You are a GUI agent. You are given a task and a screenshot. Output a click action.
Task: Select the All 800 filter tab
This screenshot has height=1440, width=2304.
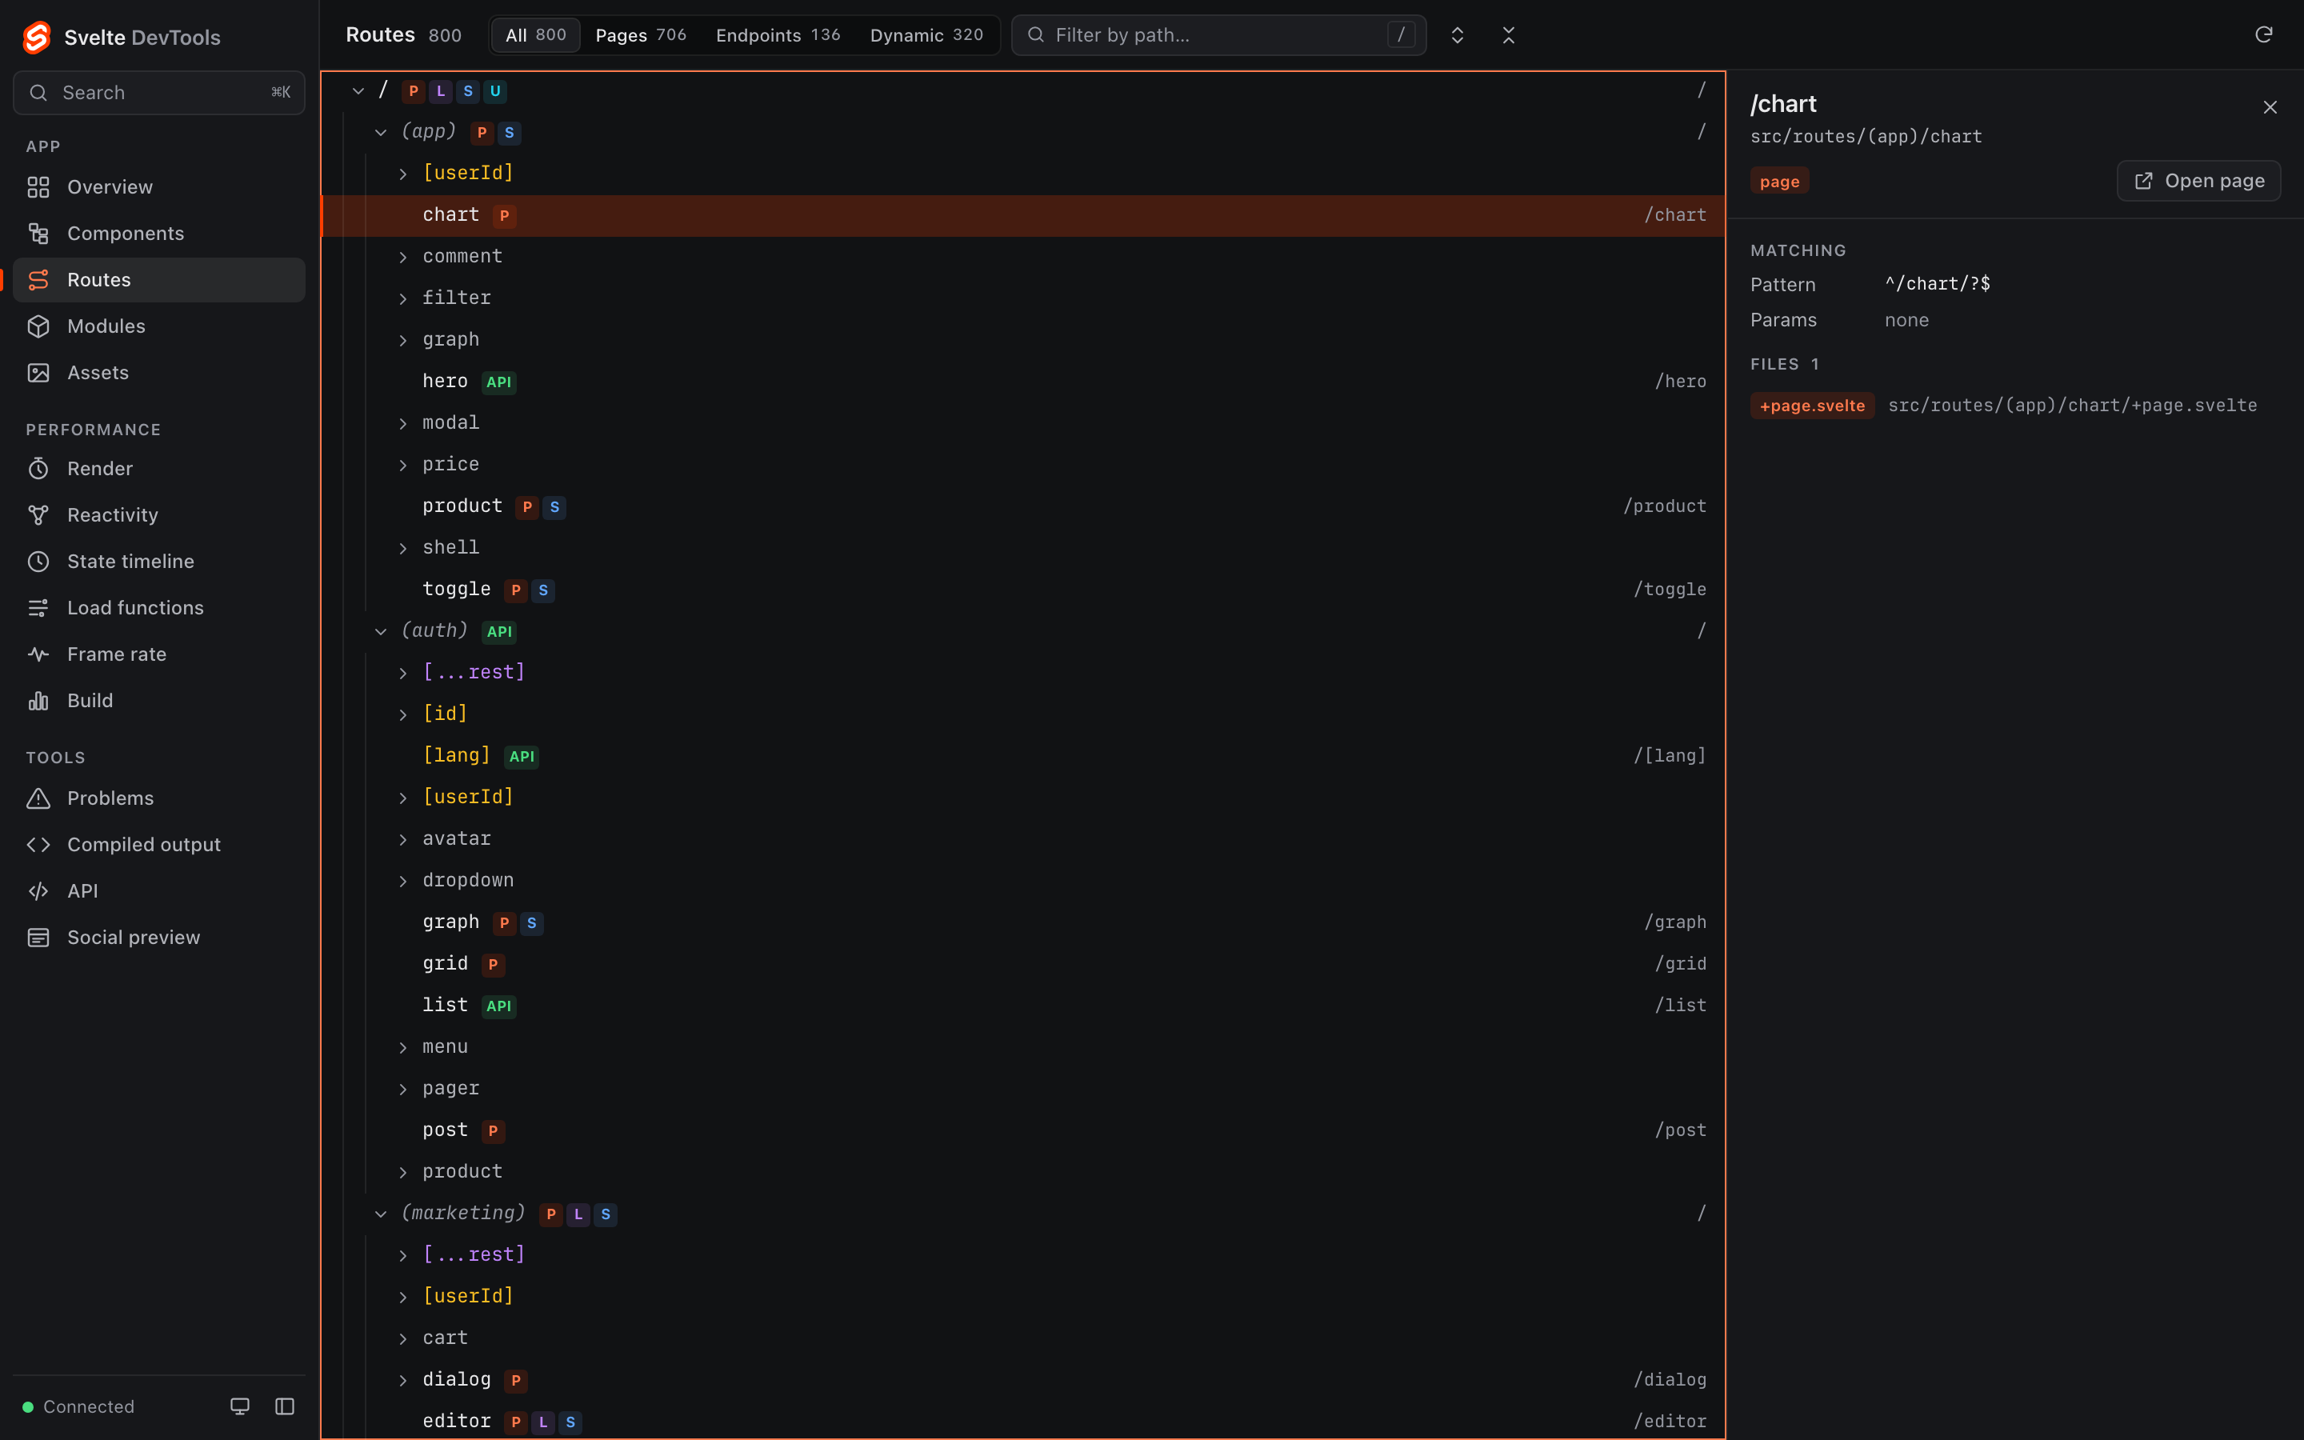[536, 35]
